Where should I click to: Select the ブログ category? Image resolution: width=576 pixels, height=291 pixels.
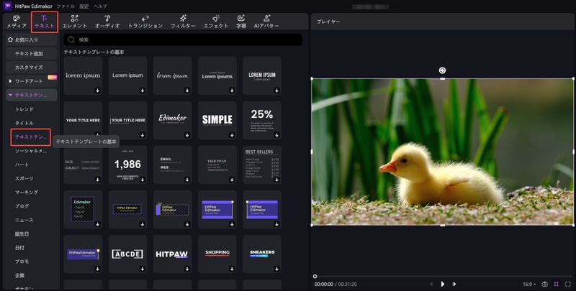pos(22,206)
